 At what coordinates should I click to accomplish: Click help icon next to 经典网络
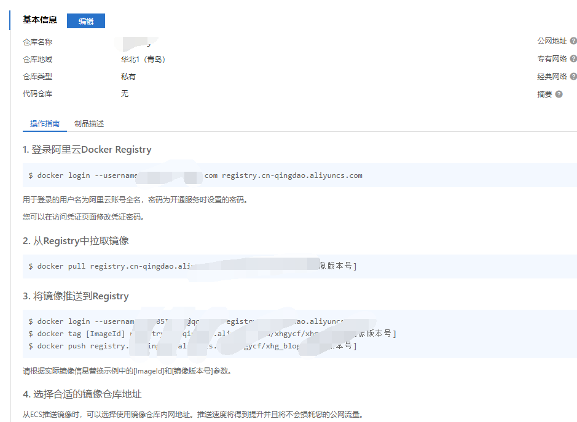click(573, 77)
